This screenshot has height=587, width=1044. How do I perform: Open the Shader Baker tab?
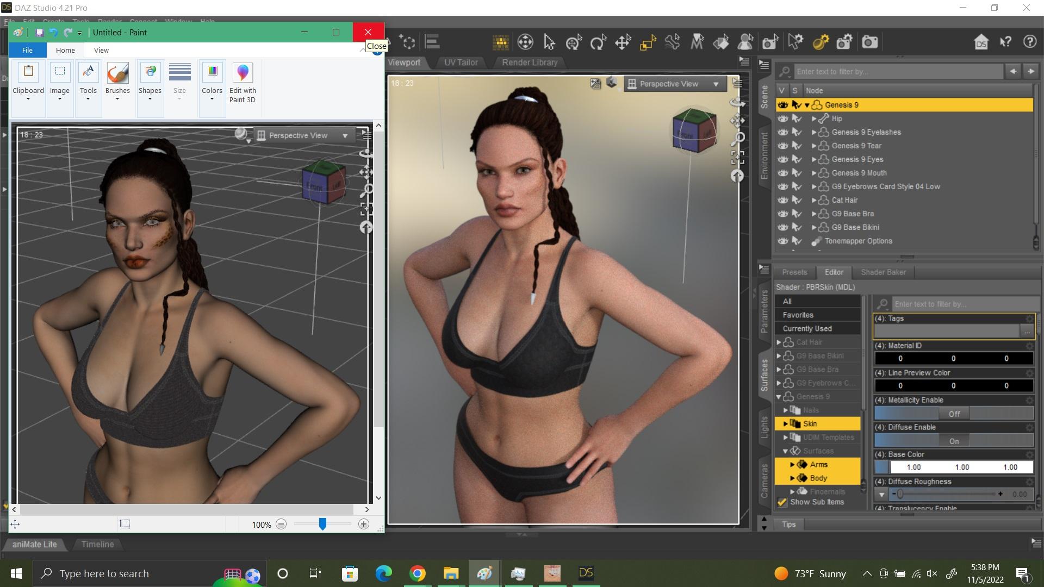point(883,272)
